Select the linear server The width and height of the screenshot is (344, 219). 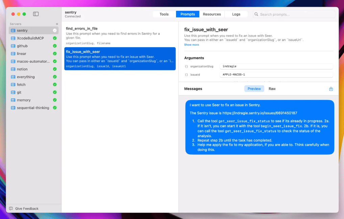(x=33, y=54)
